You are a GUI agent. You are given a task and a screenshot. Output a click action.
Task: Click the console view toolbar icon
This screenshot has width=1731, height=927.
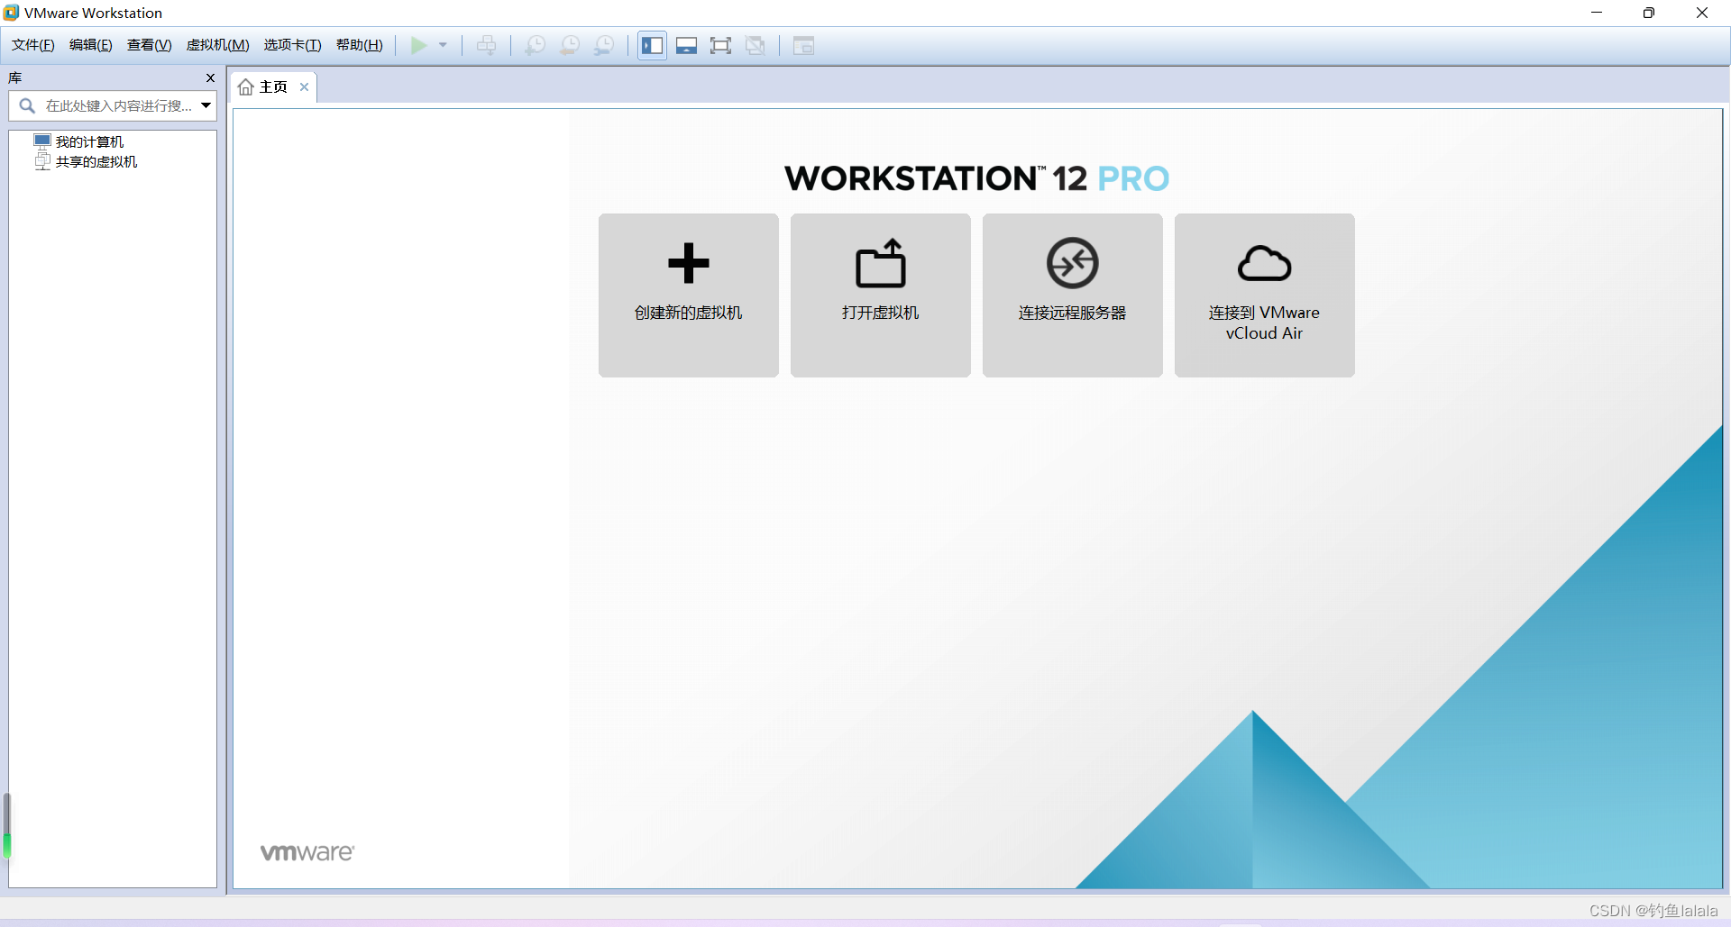click(x=803, y=45)
